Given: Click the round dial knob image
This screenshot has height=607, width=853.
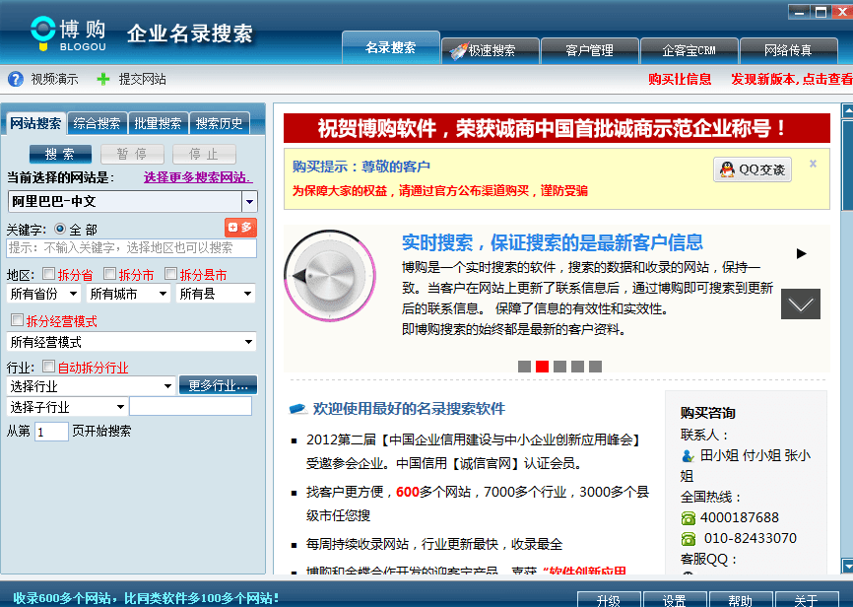Looking at the screenshot, I should point(330,276).
